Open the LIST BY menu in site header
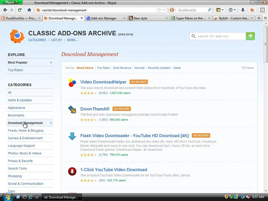This screenshot has width=268, height=201. pyautogui.click(x=57, y=40)
